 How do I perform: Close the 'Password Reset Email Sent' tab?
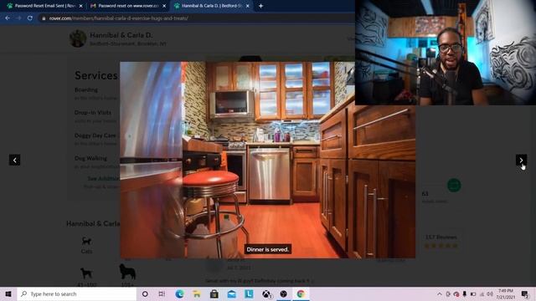[x=80, y=6]
